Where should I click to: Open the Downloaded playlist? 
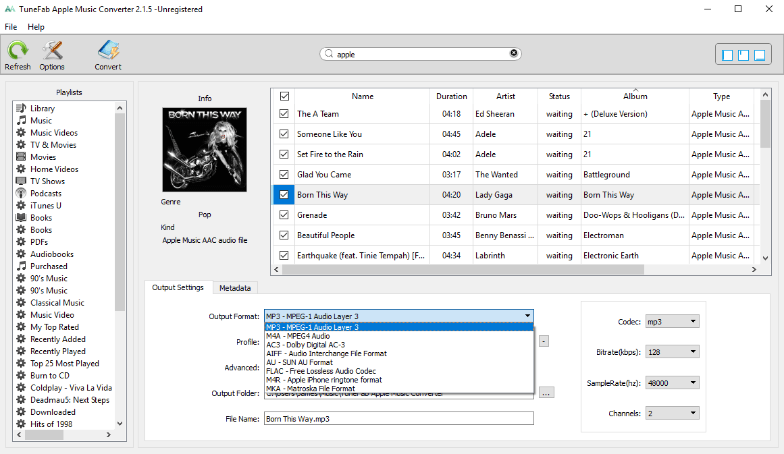[53, 412]
